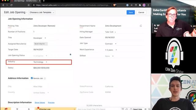Image resolution: width=196 pixels, height=110 pixels.
Task: Click the Address Information heading
Action: click(x=18, y=78)
